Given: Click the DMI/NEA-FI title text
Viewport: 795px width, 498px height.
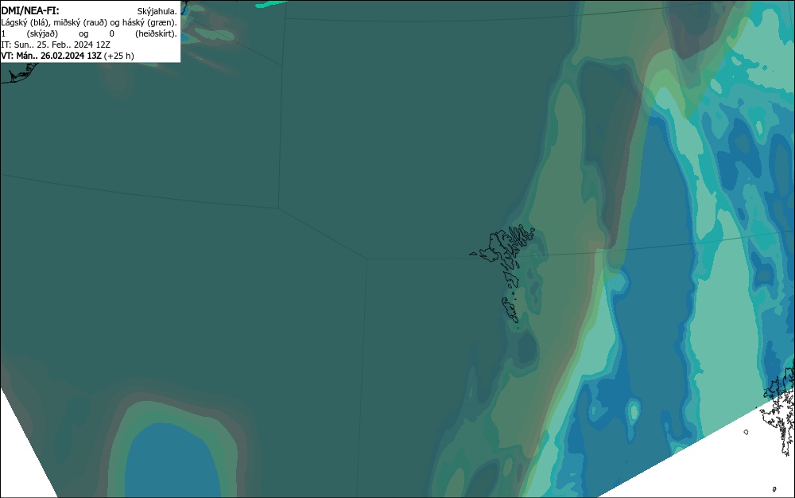Looking at the screenshot, I should pyautogui.click(x=30, y=10).
